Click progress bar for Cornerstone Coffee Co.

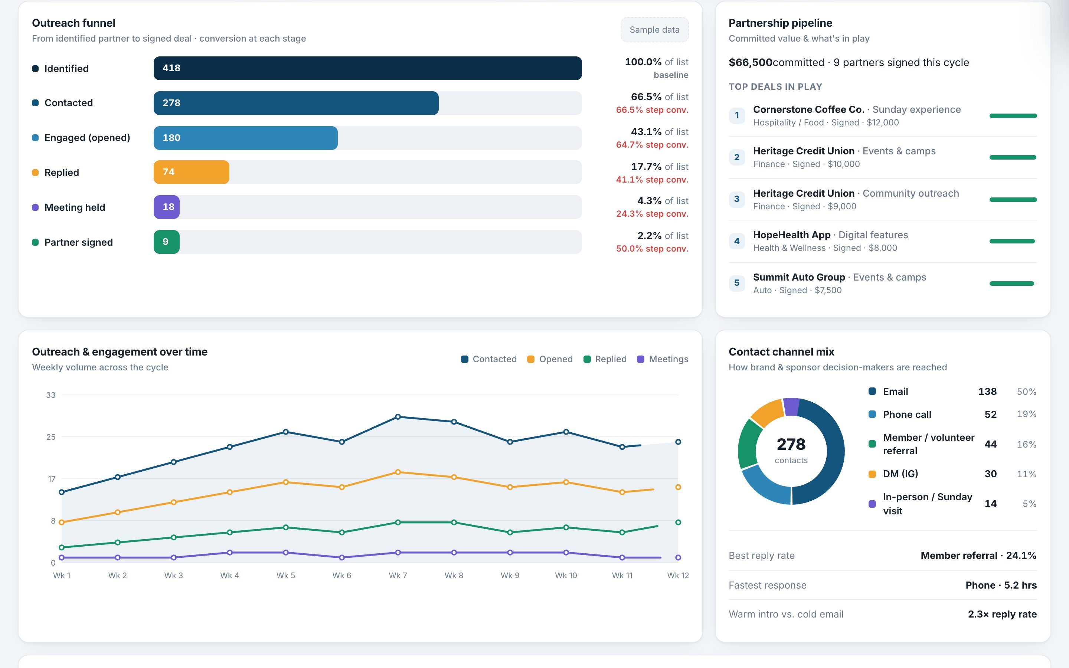point(1013,116)
